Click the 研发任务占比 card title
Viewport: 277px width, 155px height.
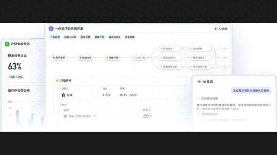17,56
